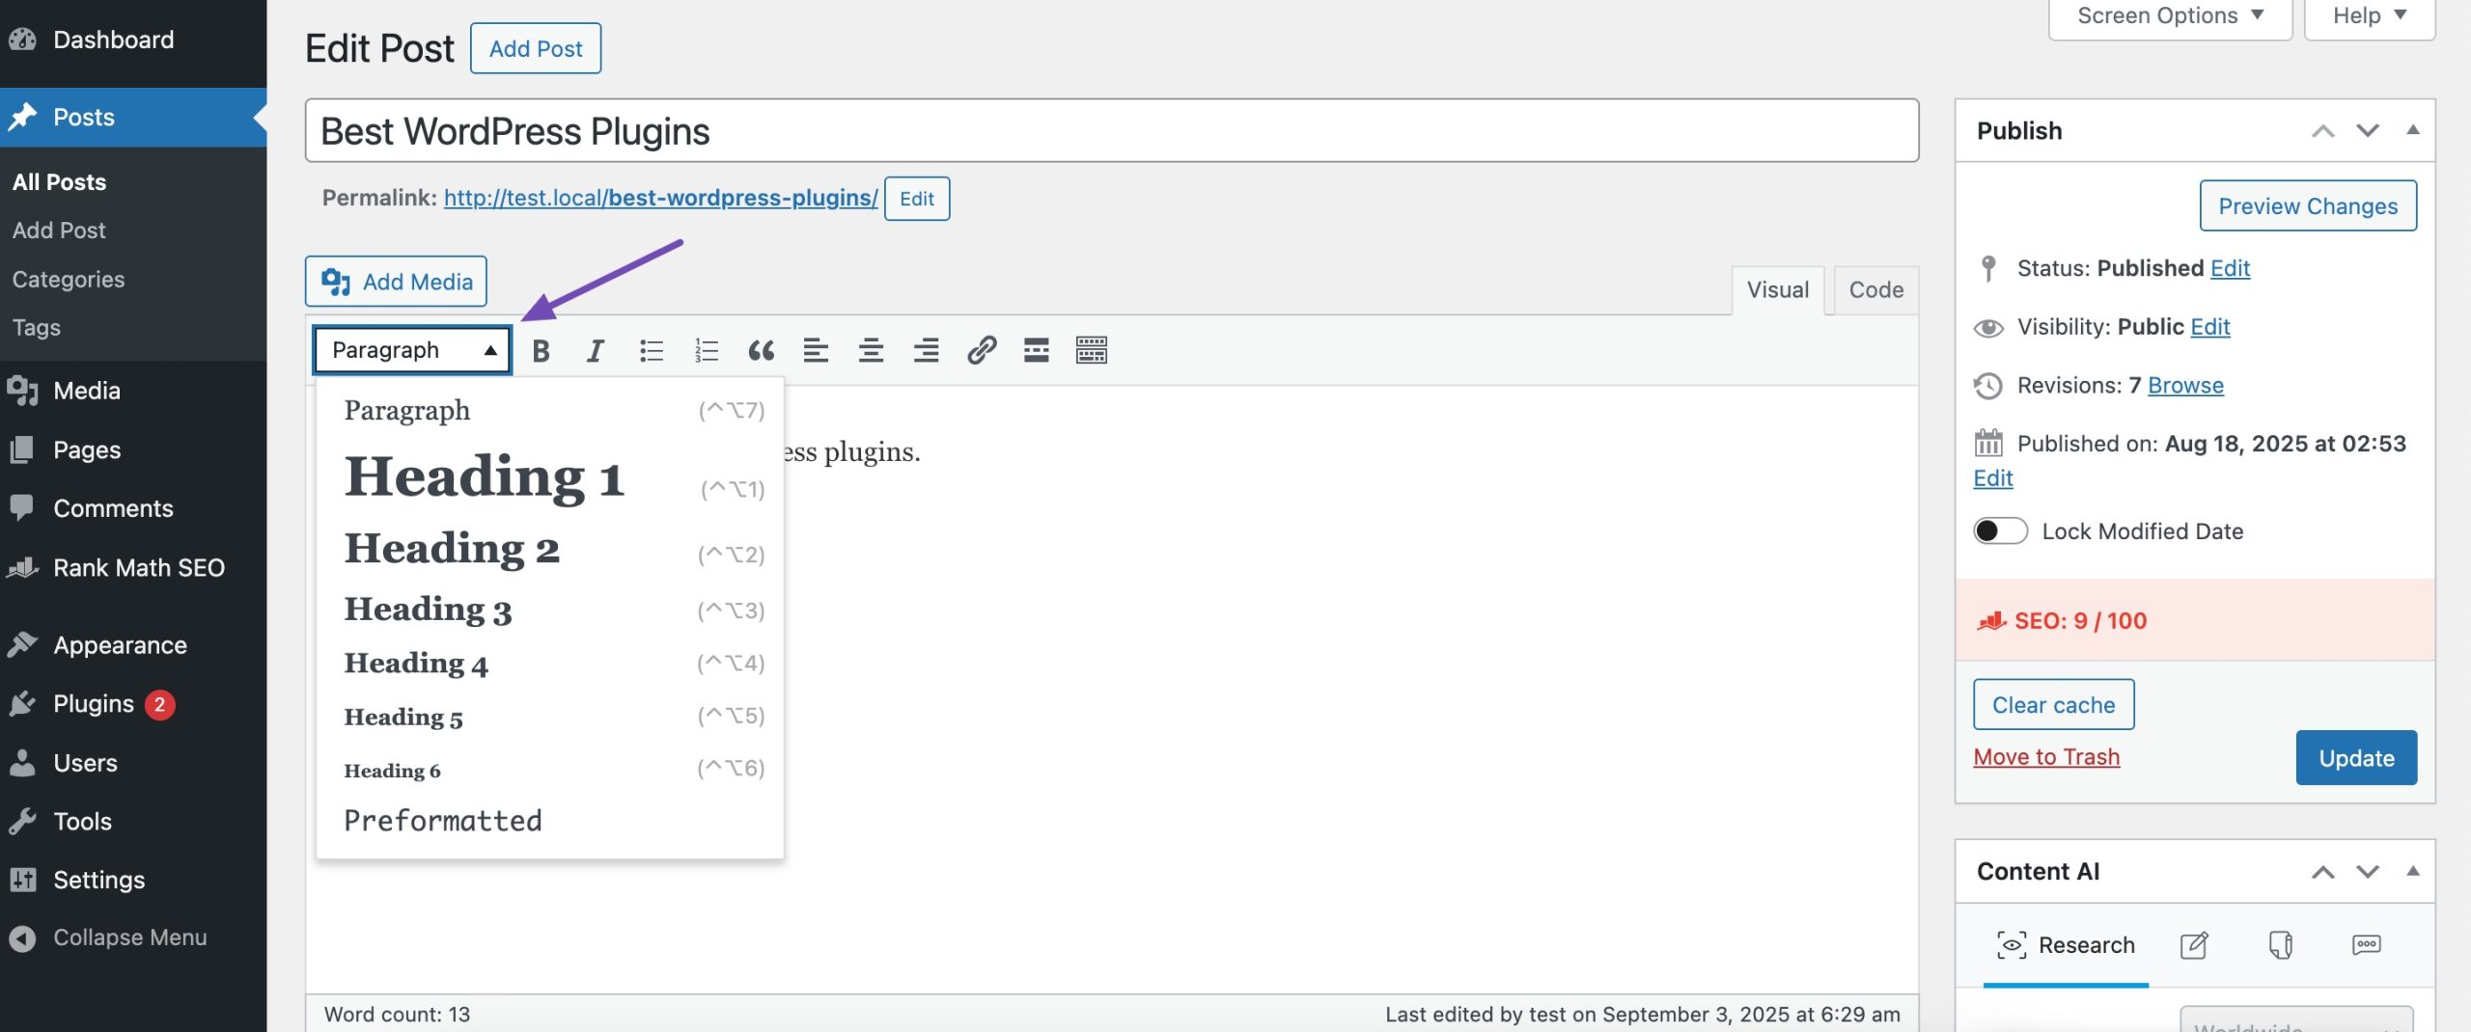Select Paragraph option in format list
2471x1032 pixels.
pyautogui.click(x=550, y=410)
